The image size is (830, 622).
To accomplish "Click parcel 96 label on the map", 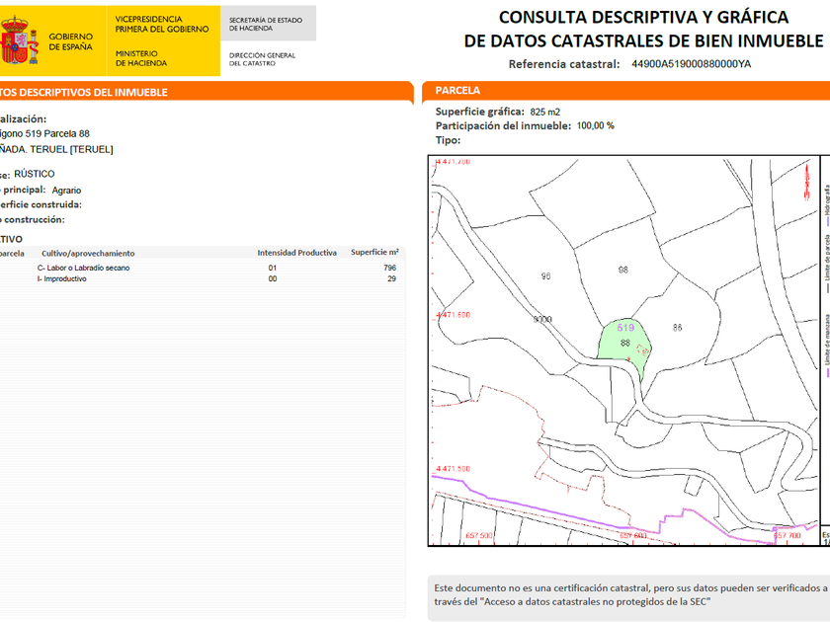I will pyautogui.click(x=545, y=276).
